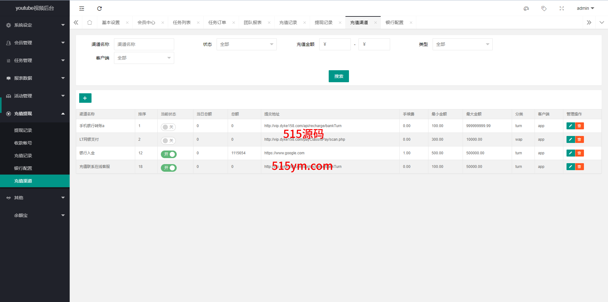Image resolution: width=608 pixels, height=302 pixels.
Task: Edit the 银行入金 channel row
Action: (570, 153)
